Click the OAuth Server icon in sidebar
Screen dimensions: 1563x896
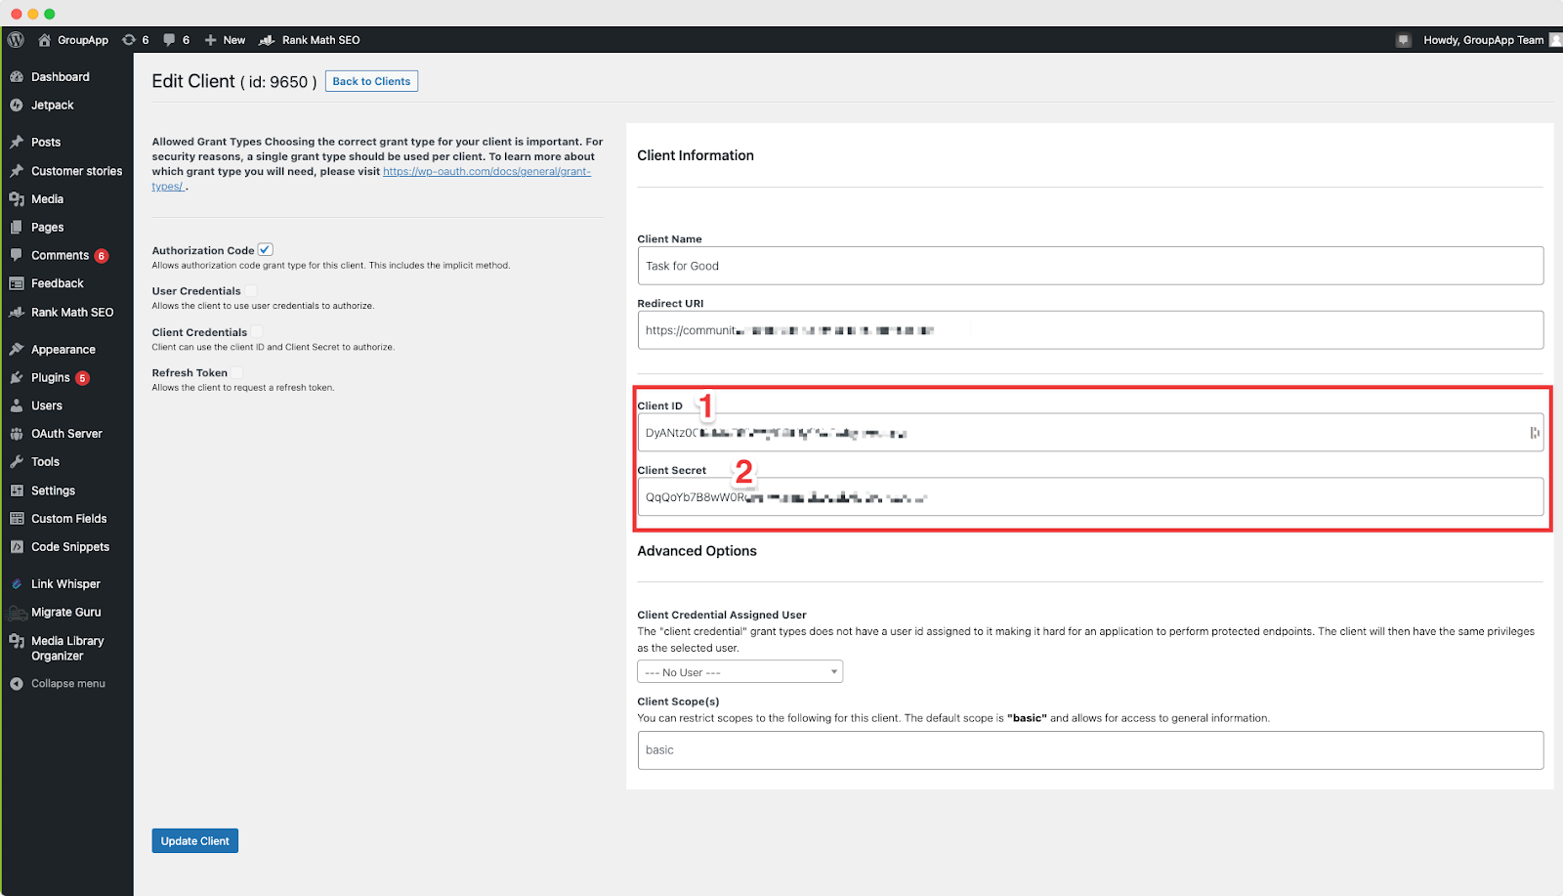[17, 434]
